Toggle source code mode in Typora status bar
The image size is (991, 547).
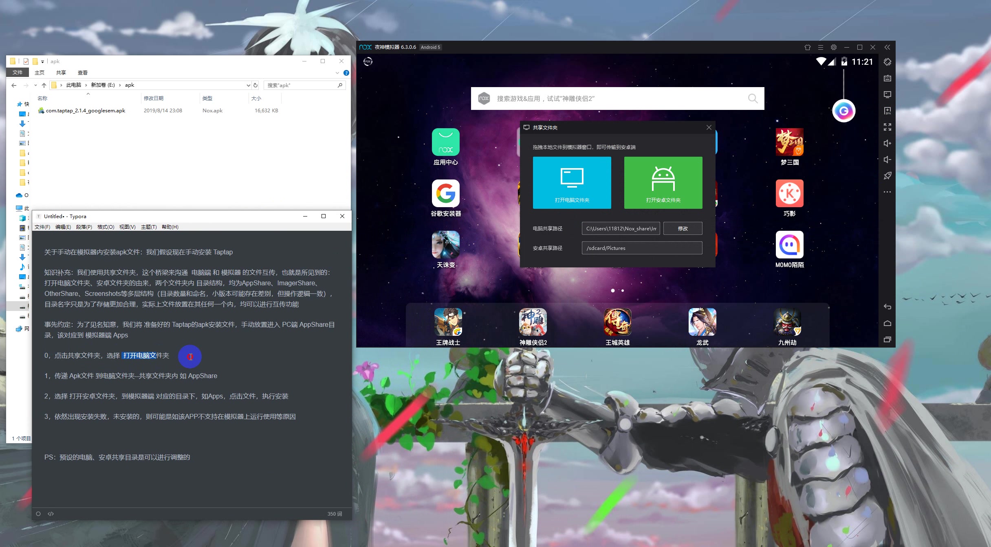point(51,514)
